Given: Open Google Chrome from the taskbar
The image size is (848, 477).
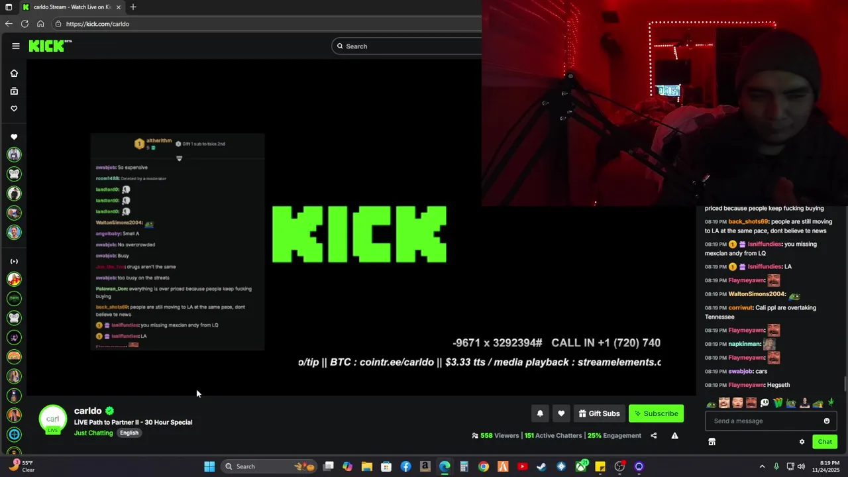Looking at the screenshot, I should click(x=484, y=466).
